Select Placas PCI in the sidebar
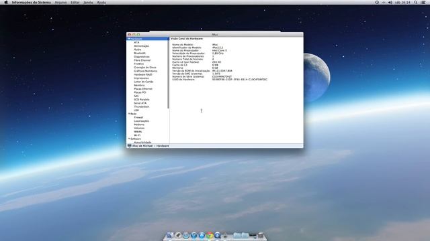 click(x=140, y=92)
